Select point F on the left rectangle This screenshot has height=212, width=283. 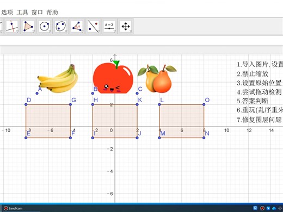(70, 138)
